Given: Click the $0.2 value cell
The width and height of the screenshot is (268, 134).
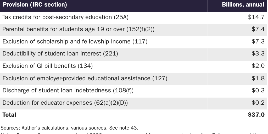Looking at the screenshot, I should (x=258, y=103).
